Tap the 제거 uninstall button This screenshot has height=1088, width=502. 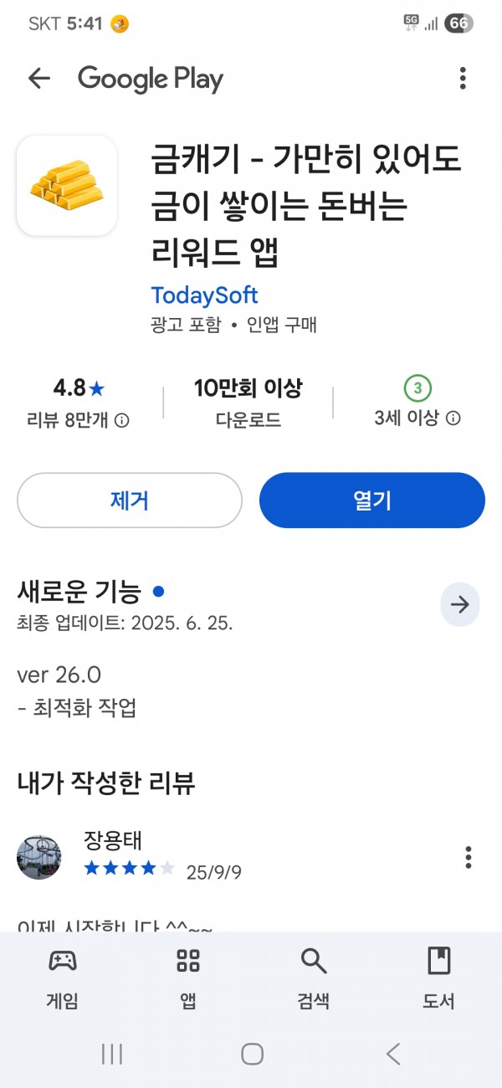pyautogui.click(x=130, y=500)
